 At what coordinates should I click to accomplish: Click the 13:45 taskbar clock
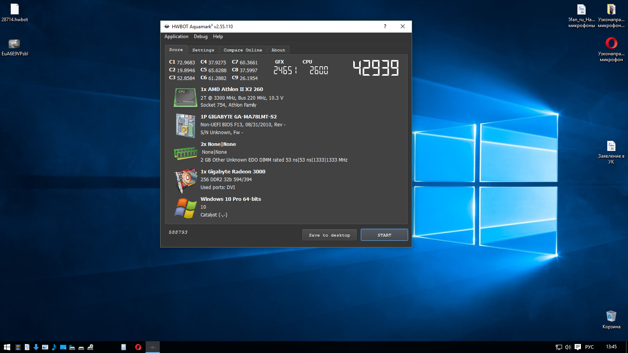[611, 347]
